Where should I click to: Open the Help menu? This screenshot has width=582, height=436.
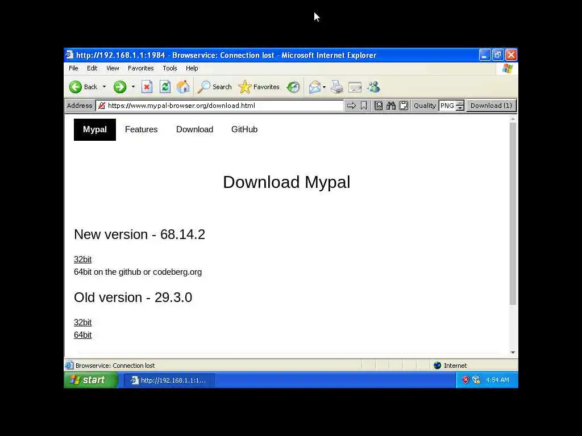(x=192, y=68)
